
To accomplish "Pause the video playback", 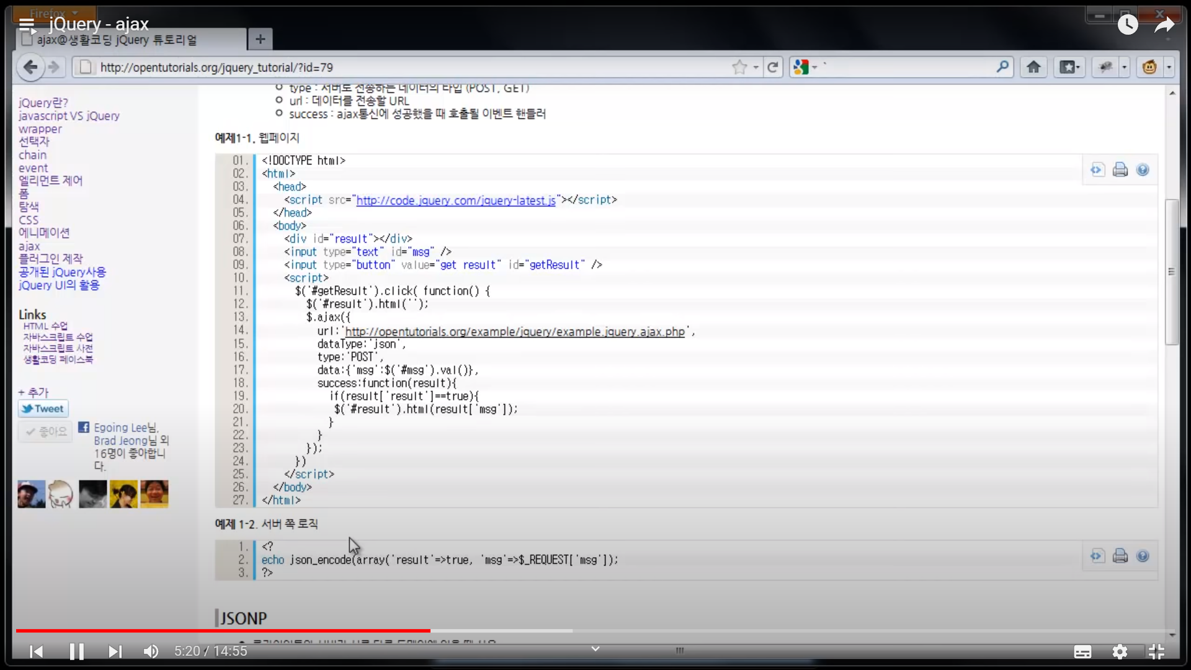I will pos(76,651).
